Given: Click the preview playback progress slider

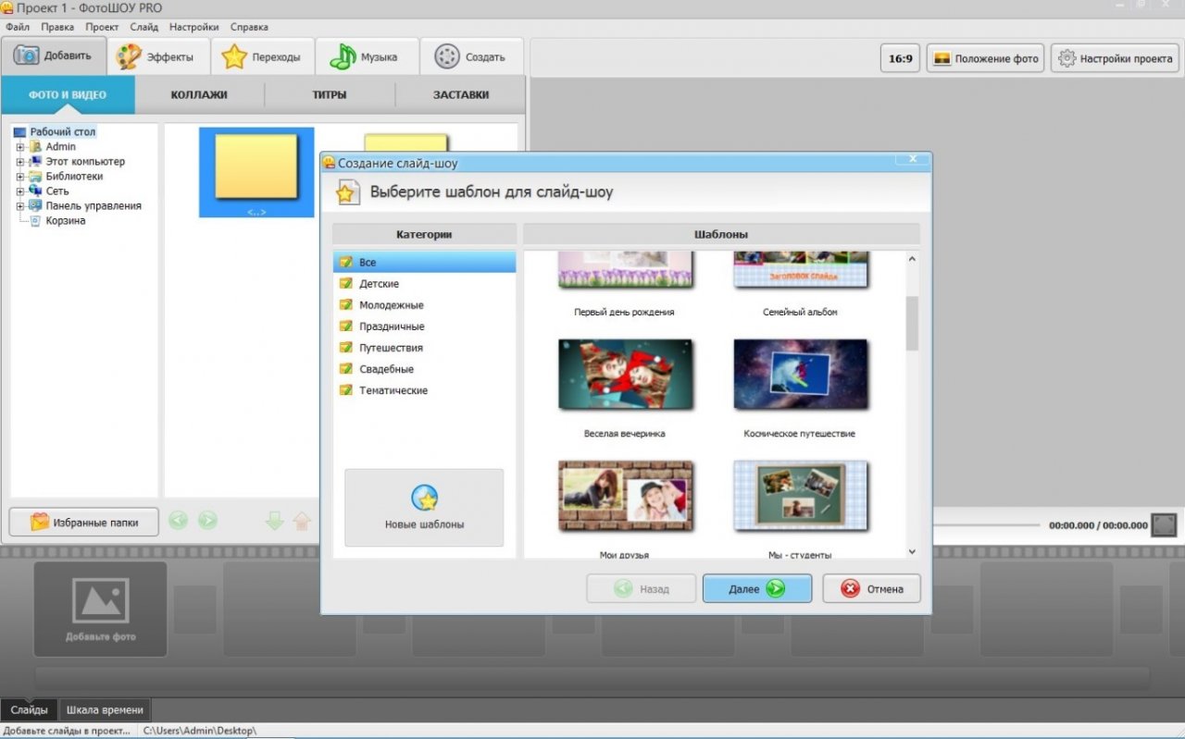Looking at the screenshot, I should coord(985,525).
